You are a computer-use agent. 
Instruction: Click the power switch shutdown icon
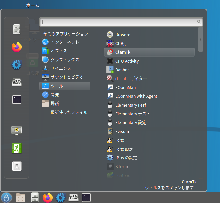[17, 166]
